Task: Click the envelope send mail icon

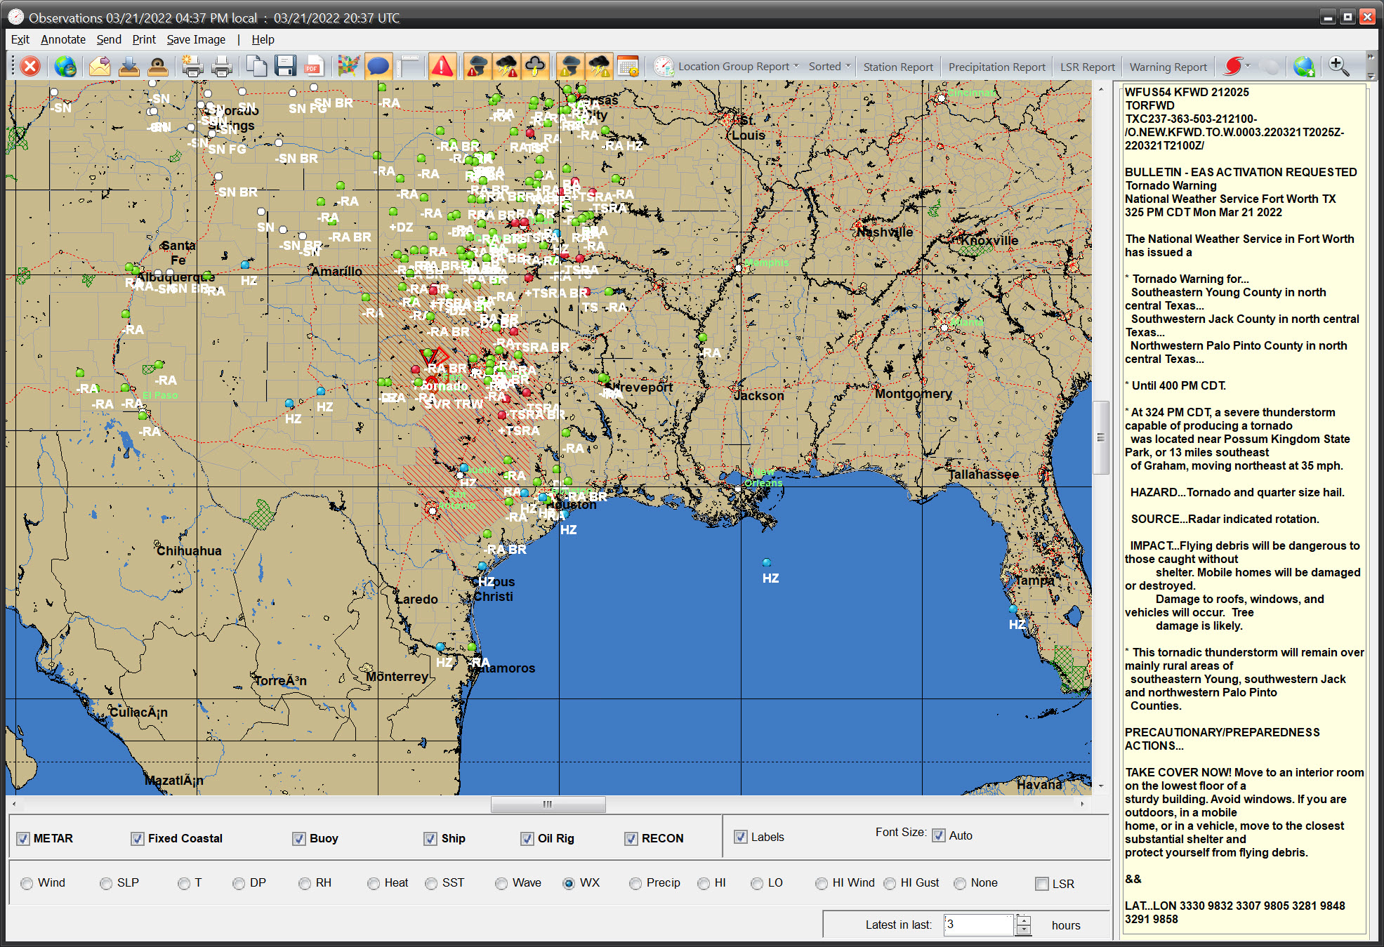Action: pyautogui.click(x=100, y=67)
